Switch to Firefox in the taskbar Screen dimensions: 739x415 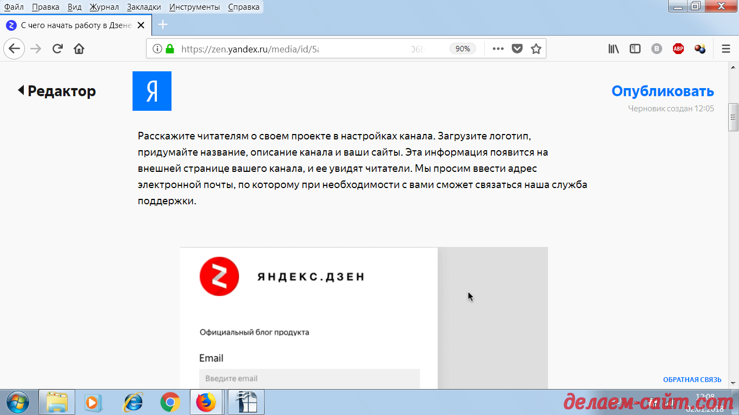(x=206, y=403)
